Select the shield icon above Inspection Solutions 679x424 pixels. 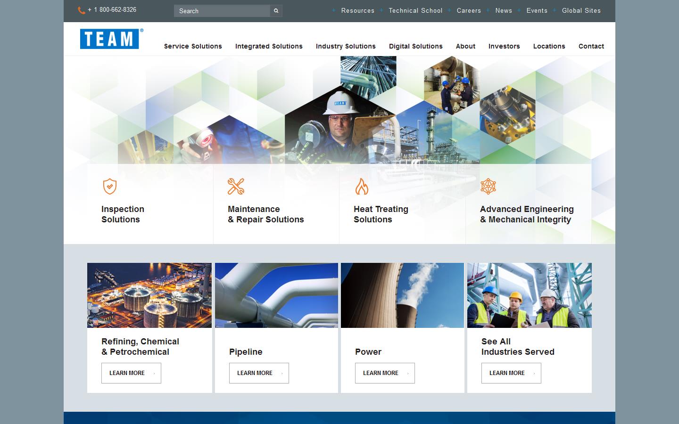click(x=109, y=187)
